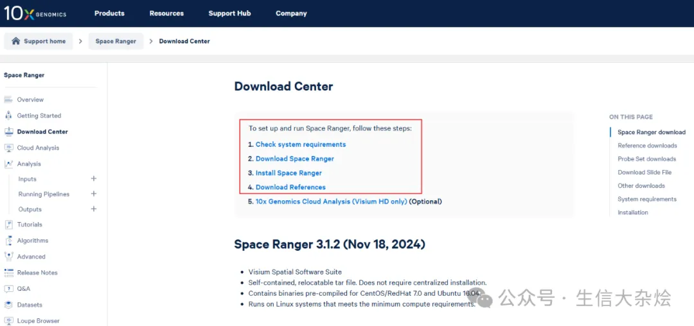This screenshot has height=326, width=694.
Task: Select Release Notes in sidebar
Action: 37,273
